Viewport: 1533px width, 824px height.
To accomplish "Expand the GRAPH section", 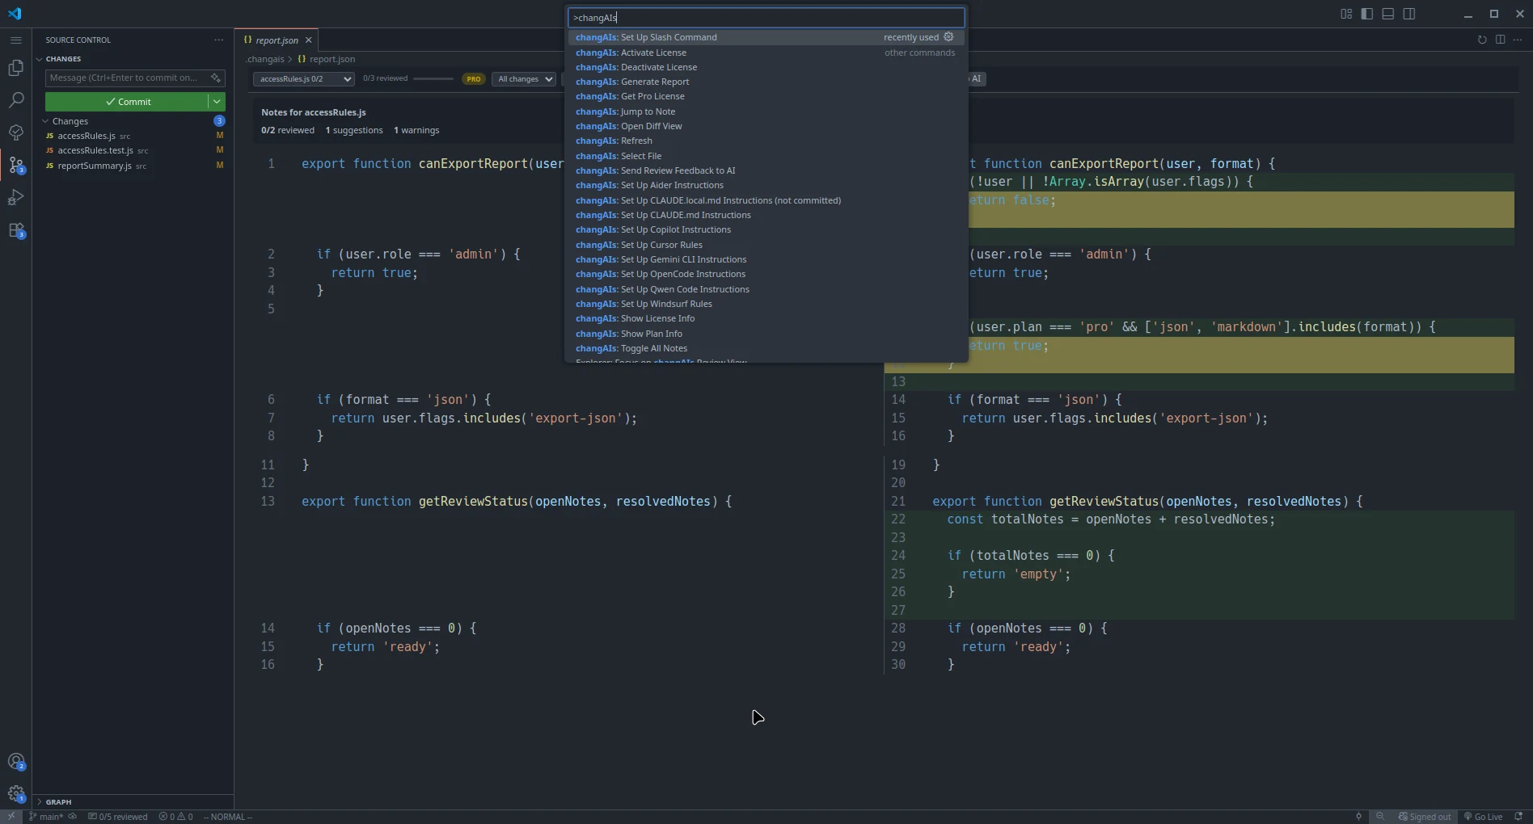I will click(x=58, y=802).
